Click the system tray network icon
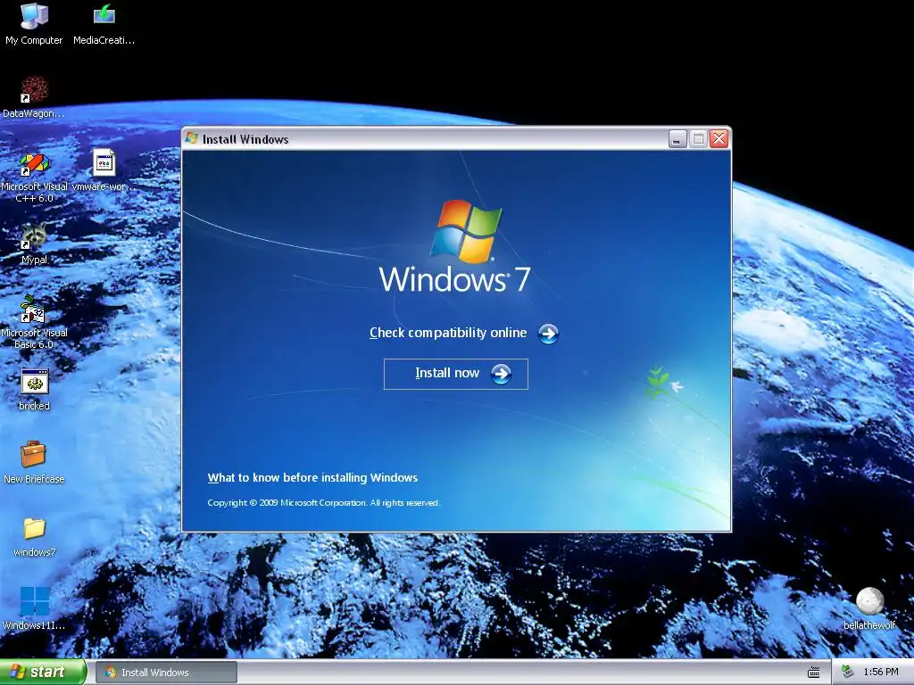Screen dimensions: 914x685 coord(848,673)
